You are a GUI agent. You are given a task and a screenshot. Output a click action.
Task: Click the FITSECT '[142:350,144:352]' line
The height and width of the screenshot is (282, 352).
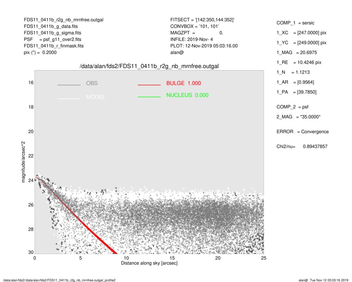[202, 20]
